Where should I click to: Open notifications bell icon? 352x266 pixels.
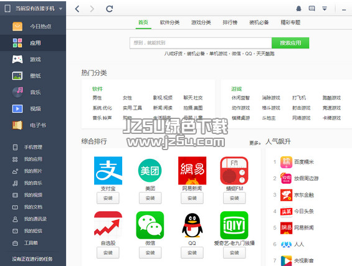[x=298, y=9]
